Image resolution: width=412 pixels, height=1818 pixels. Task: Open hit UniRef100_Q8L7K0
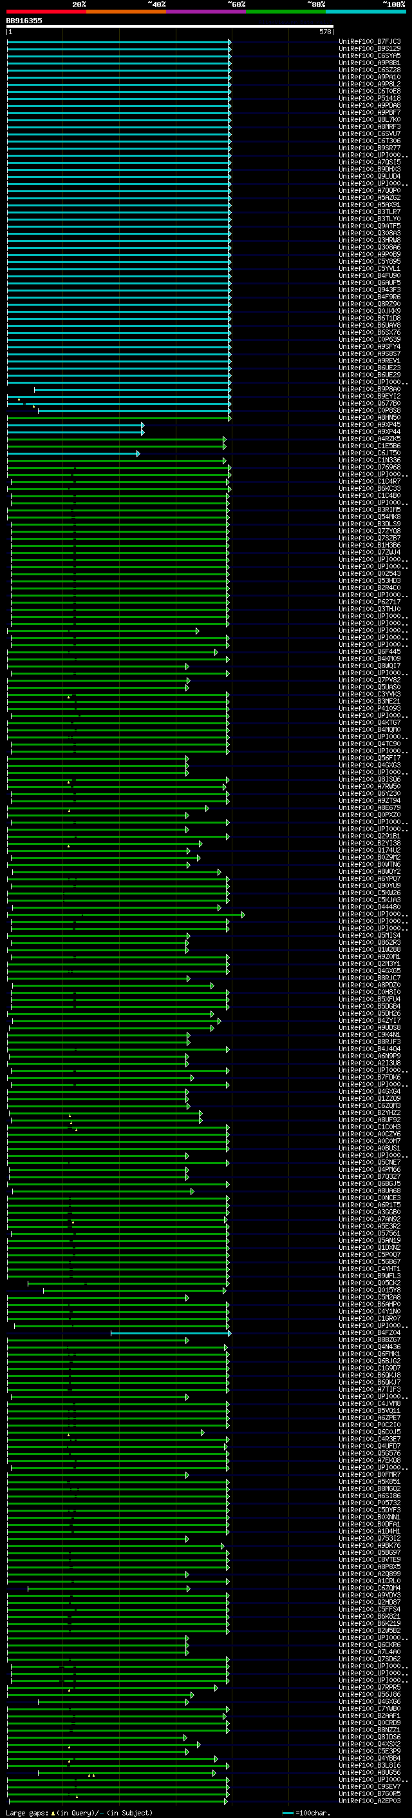[369, 119]
